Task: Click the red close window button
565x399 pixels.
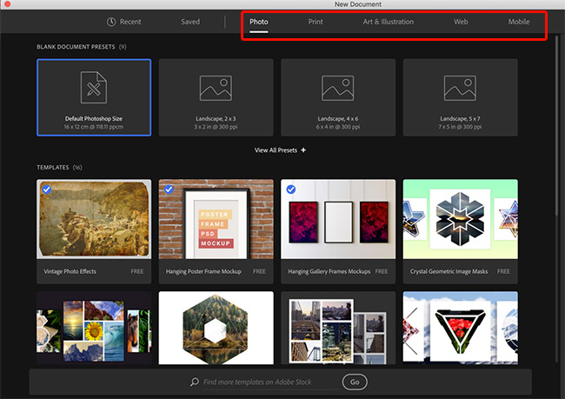Action: click(7, 4)
